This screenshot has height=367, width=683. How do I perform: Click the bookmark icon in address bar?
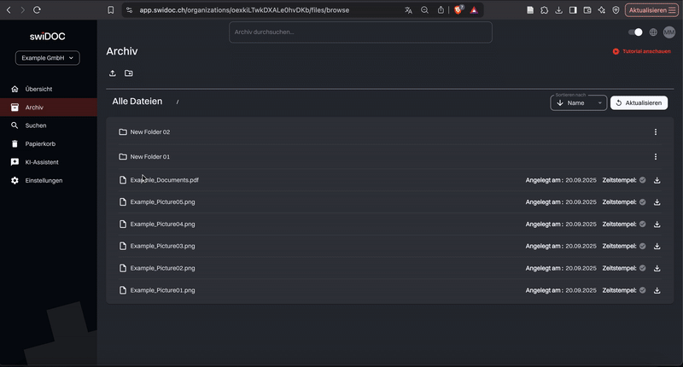pyautogui.click(x=110, y=10)
